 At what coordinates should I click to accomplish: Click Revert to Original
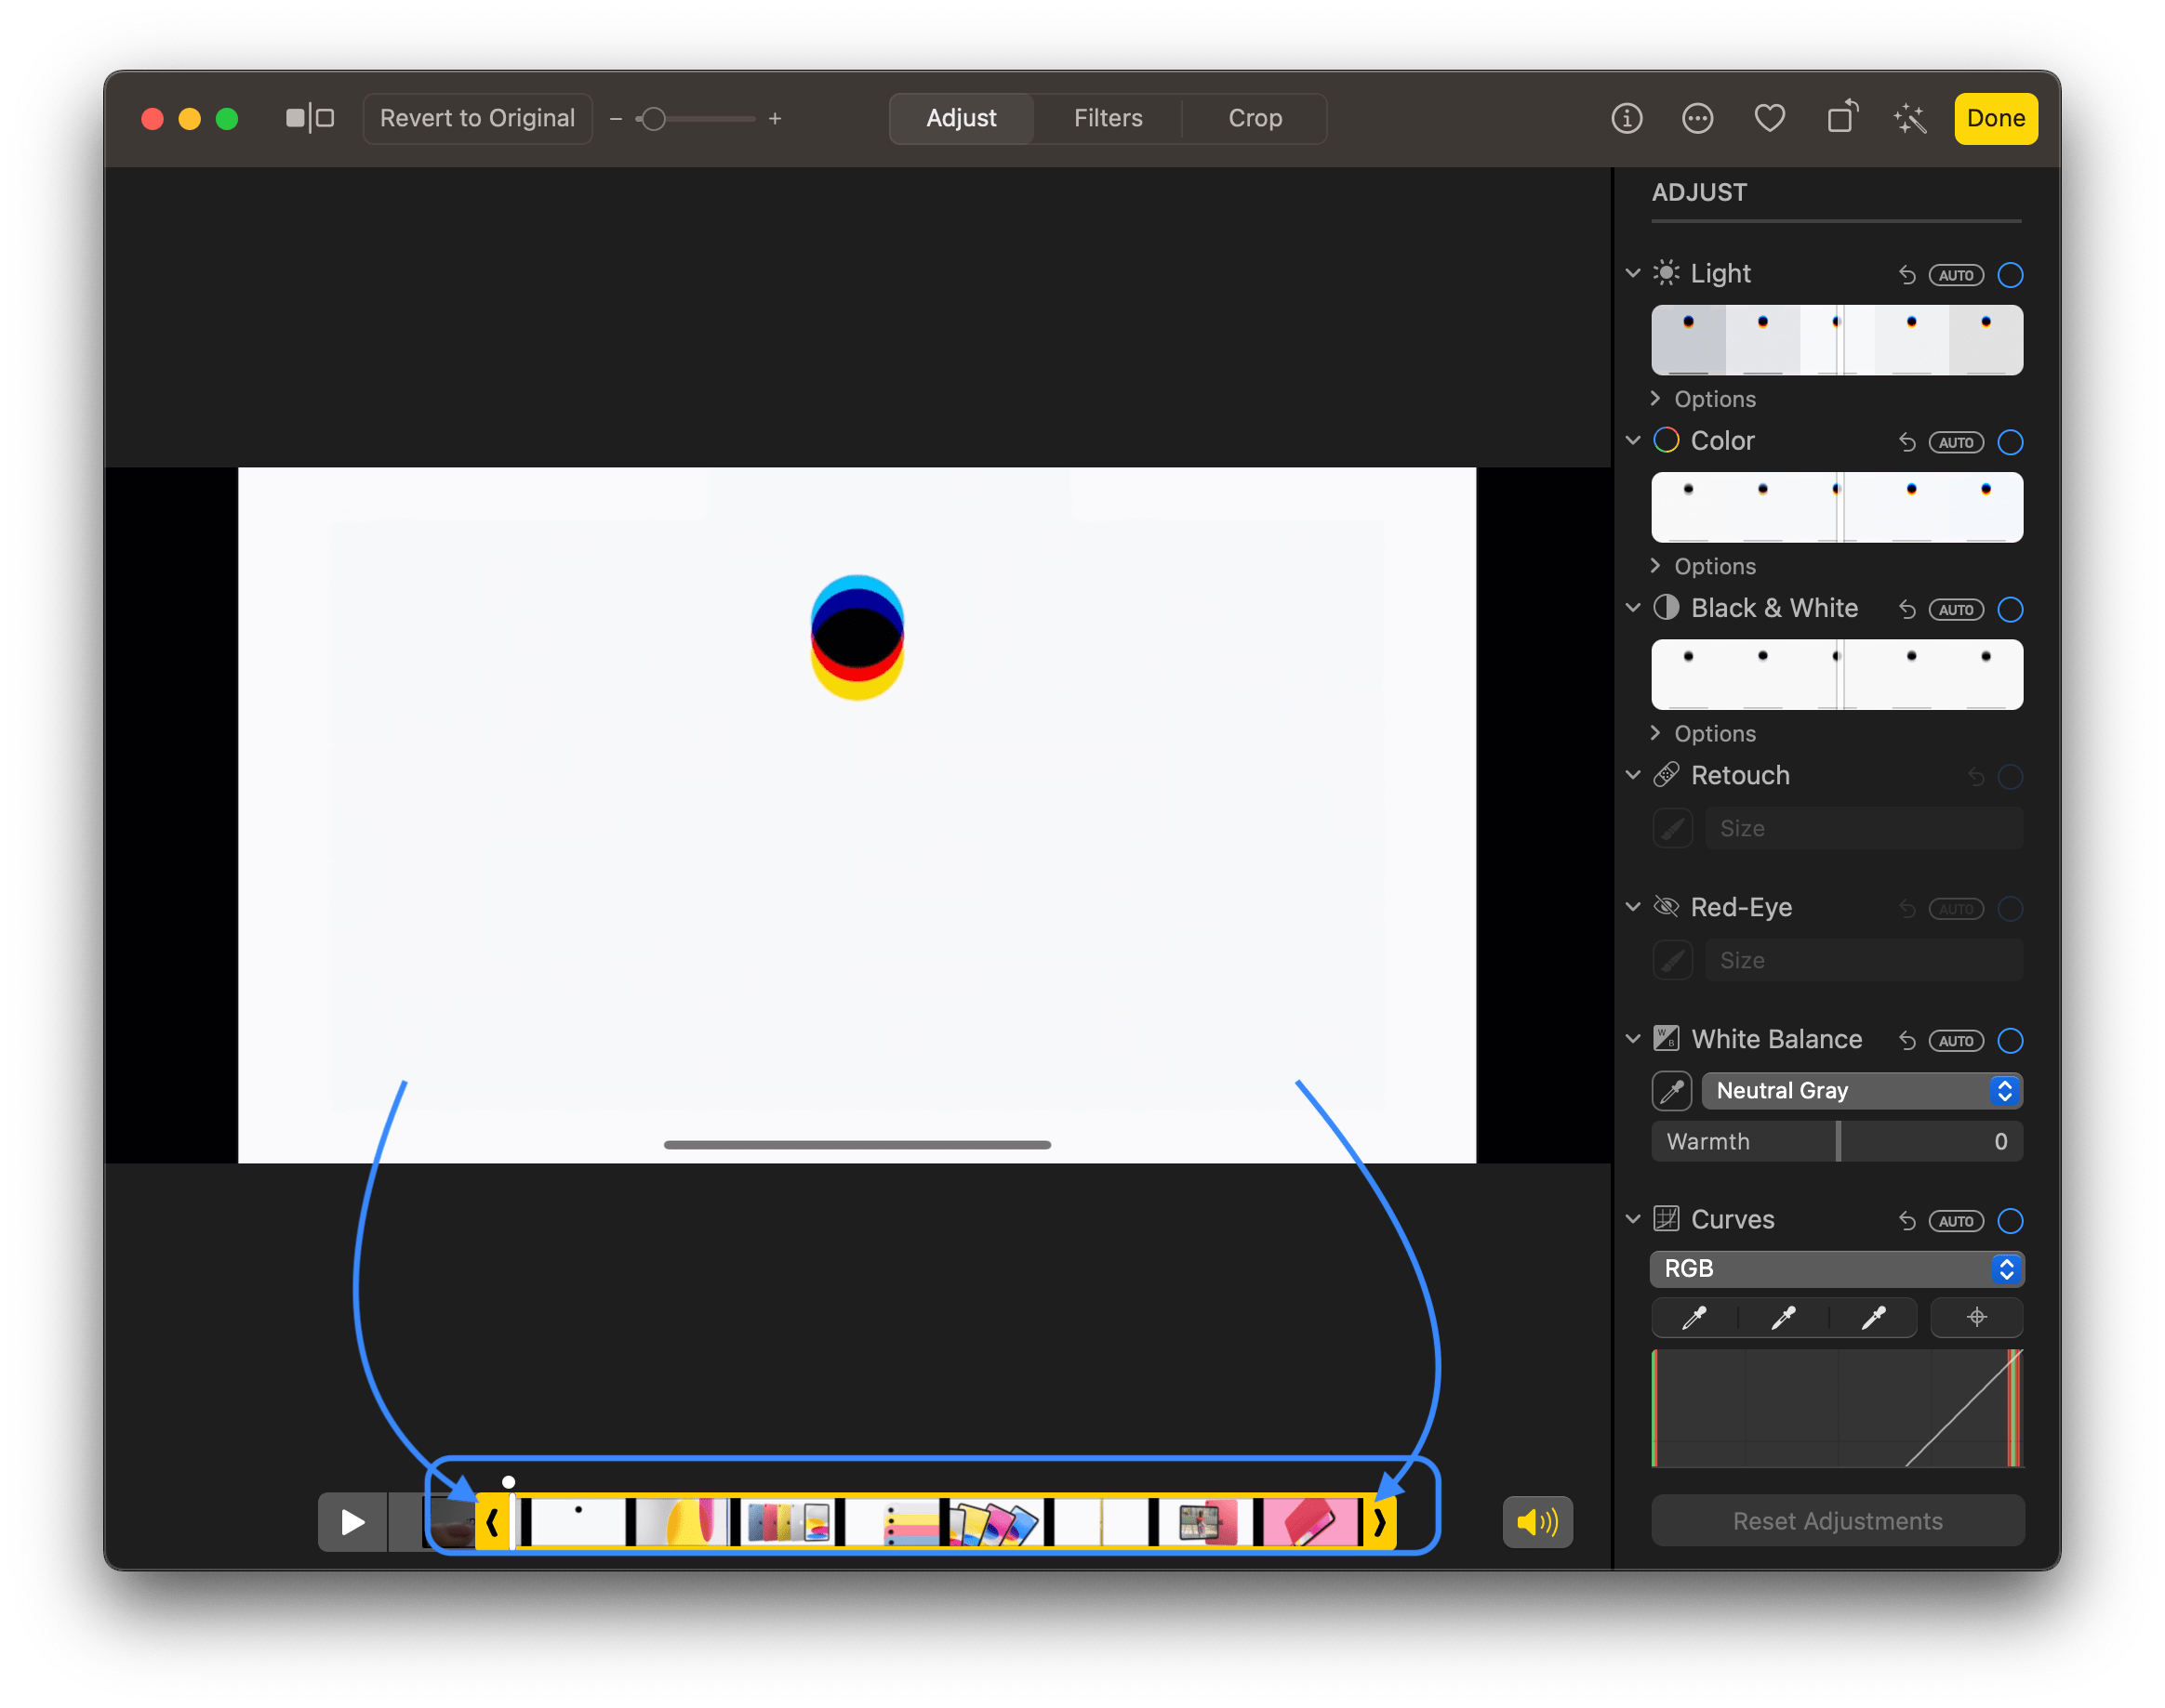coord(477,118)
